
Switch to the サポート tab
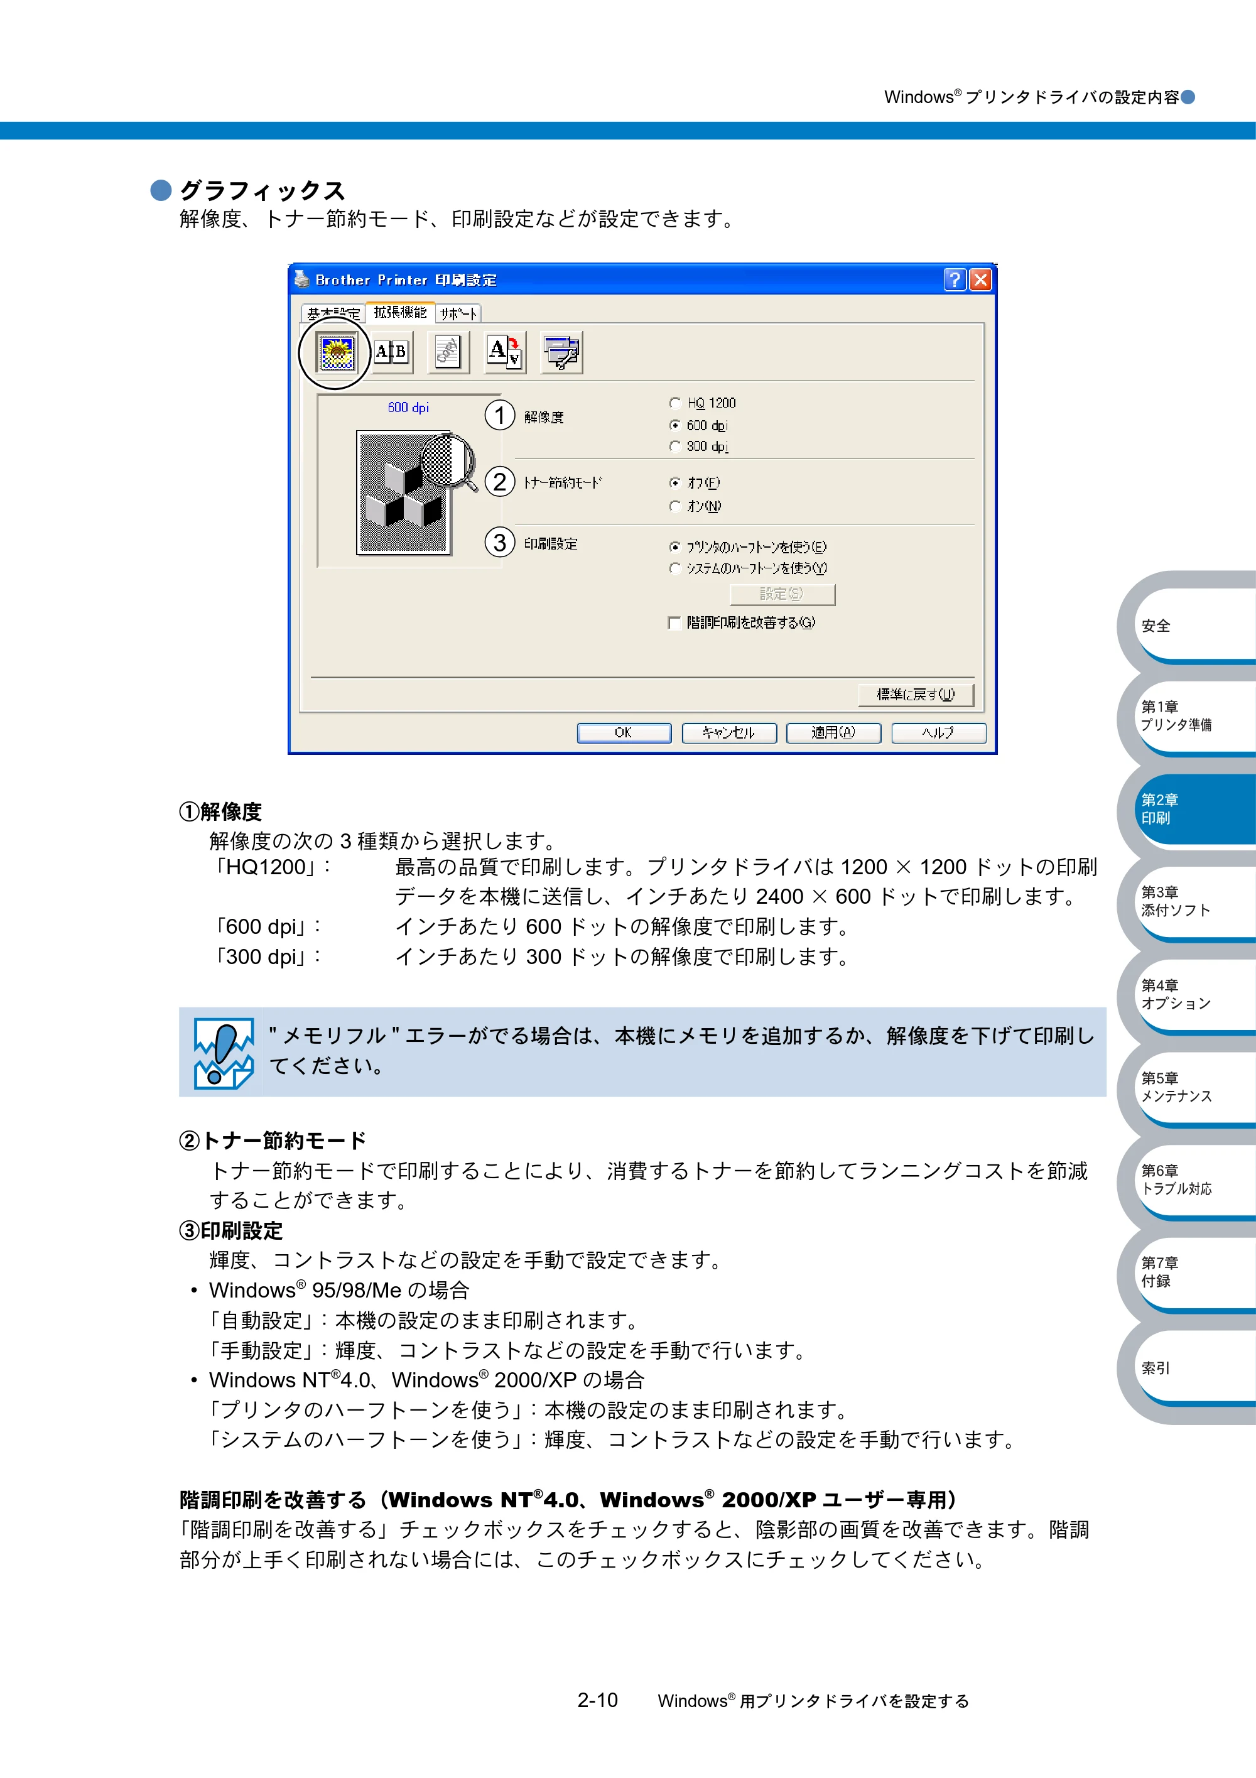tap(458, 313)
